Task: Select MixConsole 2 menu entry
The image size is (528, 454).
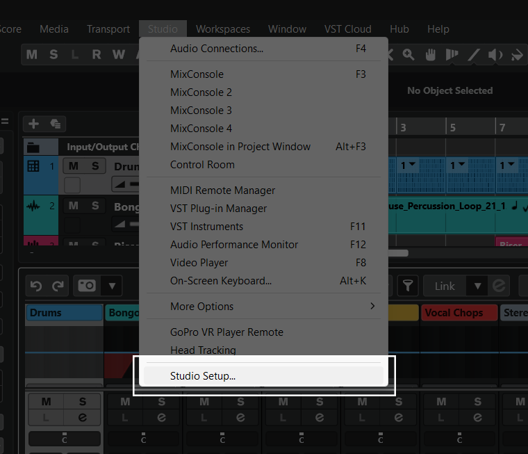Action: coord(263,92)
